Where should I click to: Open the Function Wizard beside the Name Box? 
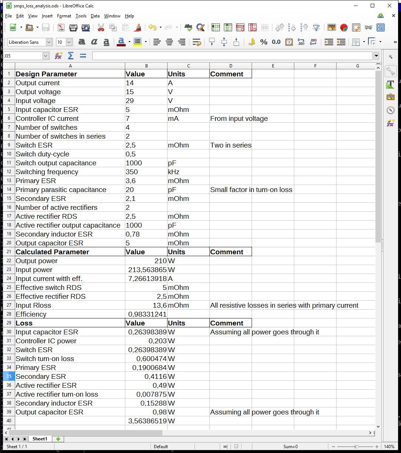pyautogui.click(x=59, y=56)
